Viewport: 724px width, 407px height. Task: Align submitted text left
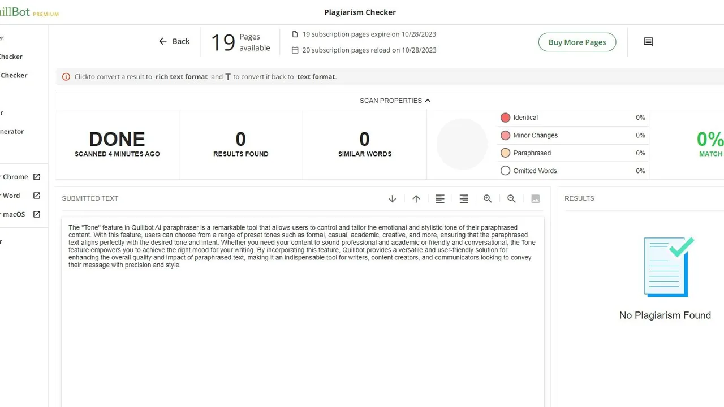440,198
